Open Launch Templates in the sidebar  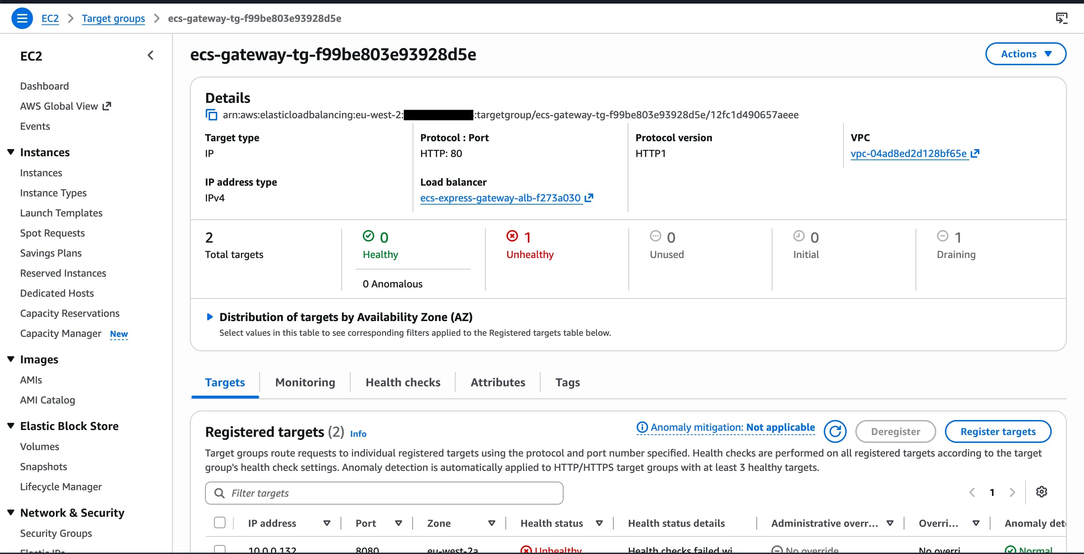click(61, 213)
